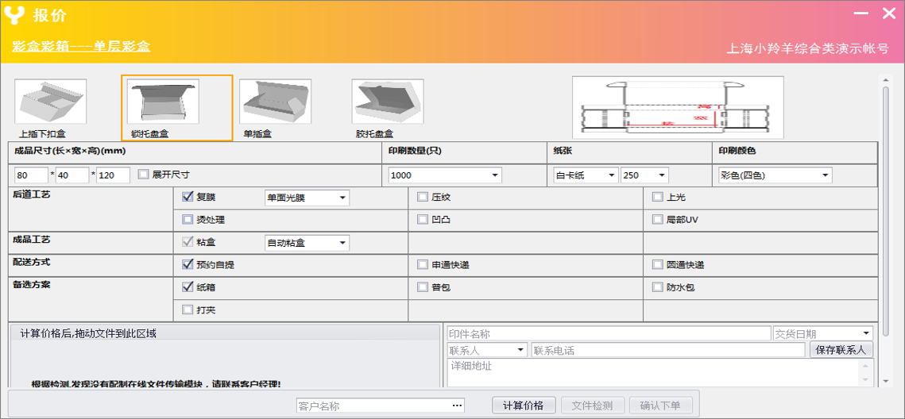Click the app logo in title bar
This screenshot has width=905, height=419.
[x=14, y=15]
